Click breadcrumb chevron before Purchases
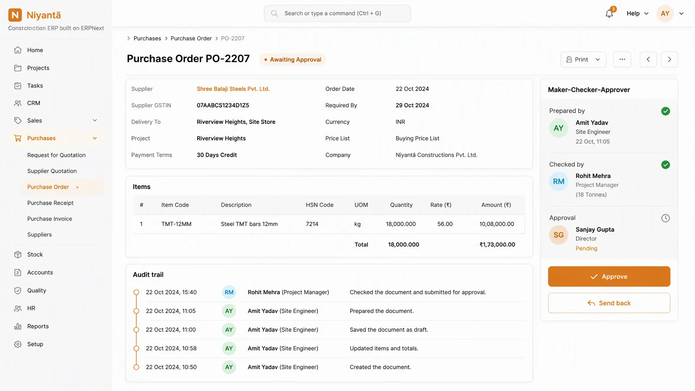695x391 pixels. (129, 38)
